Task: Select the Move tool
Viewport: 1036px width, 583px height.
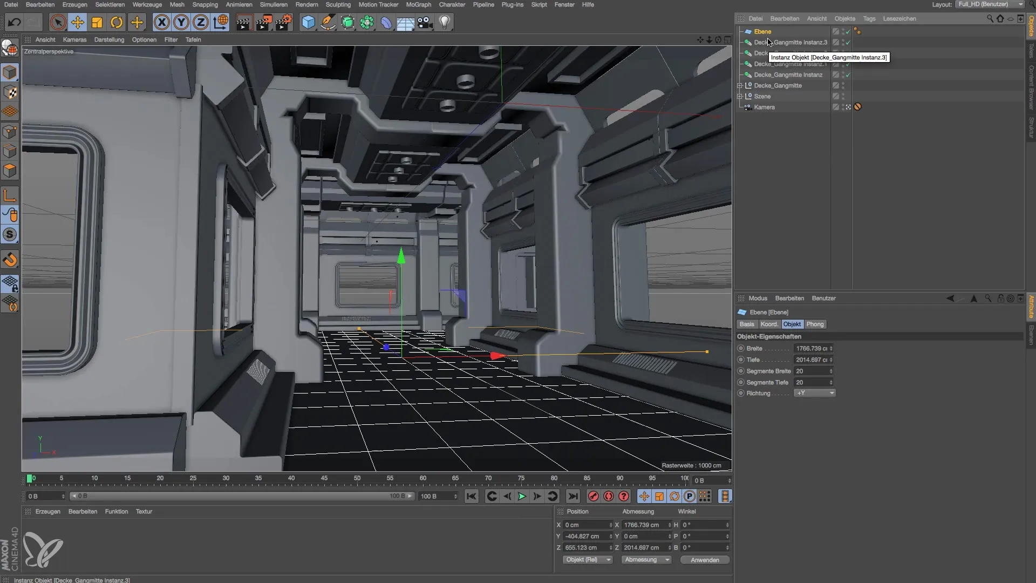Action: coord(78,23)
